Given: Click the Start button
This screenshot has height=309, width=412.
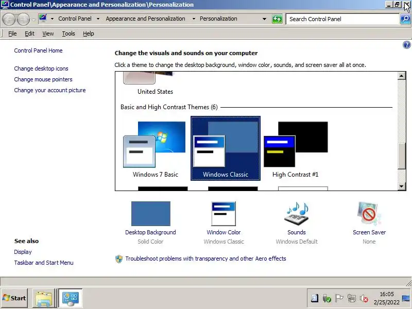Looking at the screenshot, I should (14, 298).
